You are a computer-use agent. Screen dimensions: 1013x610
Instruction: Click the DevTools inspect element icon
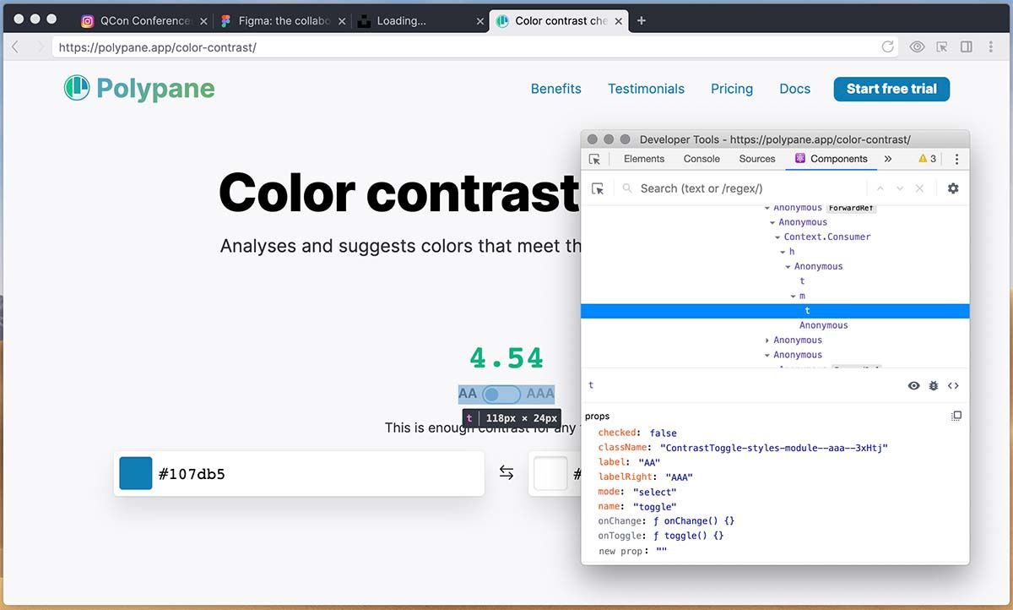coord(595,159)
